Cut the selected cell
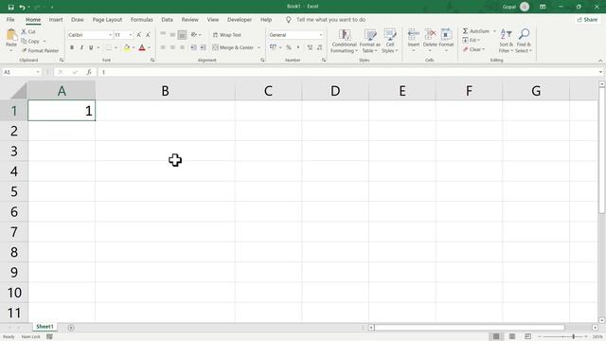This screenshot has width=606, height=341. [x=28, y=31]
